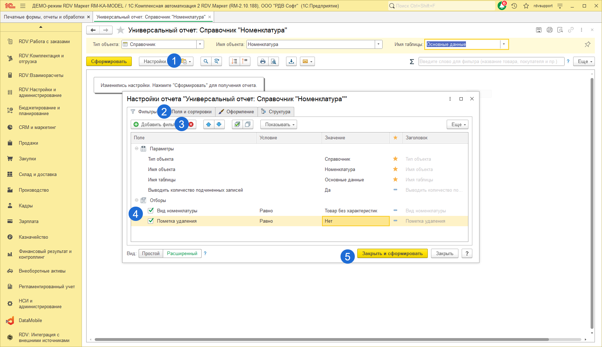This screenshot has height=347, width=602.
Task: Uncheck the 'Вид номенклатуры' filter checkbox
Action: pyautogui.click(x=151, y=211)
